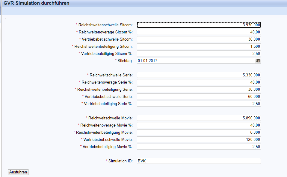Select Reichshweitenbeteiligung Movie input field
This screenshot has width=287, height=177.
[x=199, y=132]
